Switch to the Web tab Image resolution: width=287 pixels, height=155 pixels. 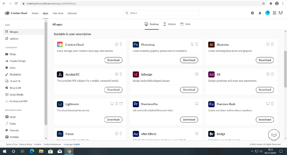pyautogui.click(x=185, y=24)
